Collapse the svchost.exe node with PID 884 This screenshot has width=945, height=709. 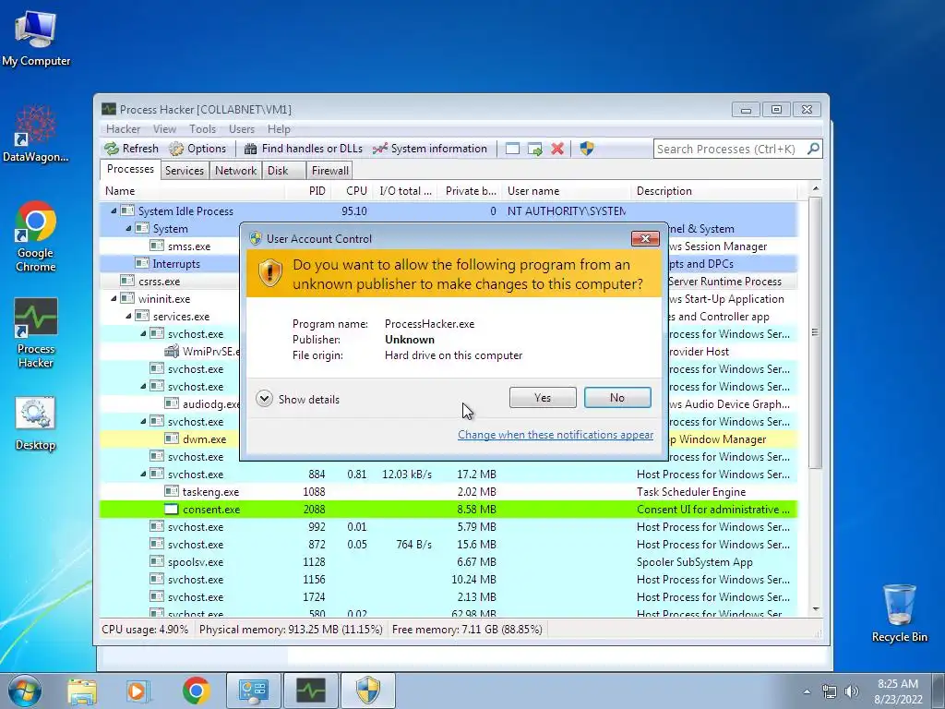(x=143, y=474)
